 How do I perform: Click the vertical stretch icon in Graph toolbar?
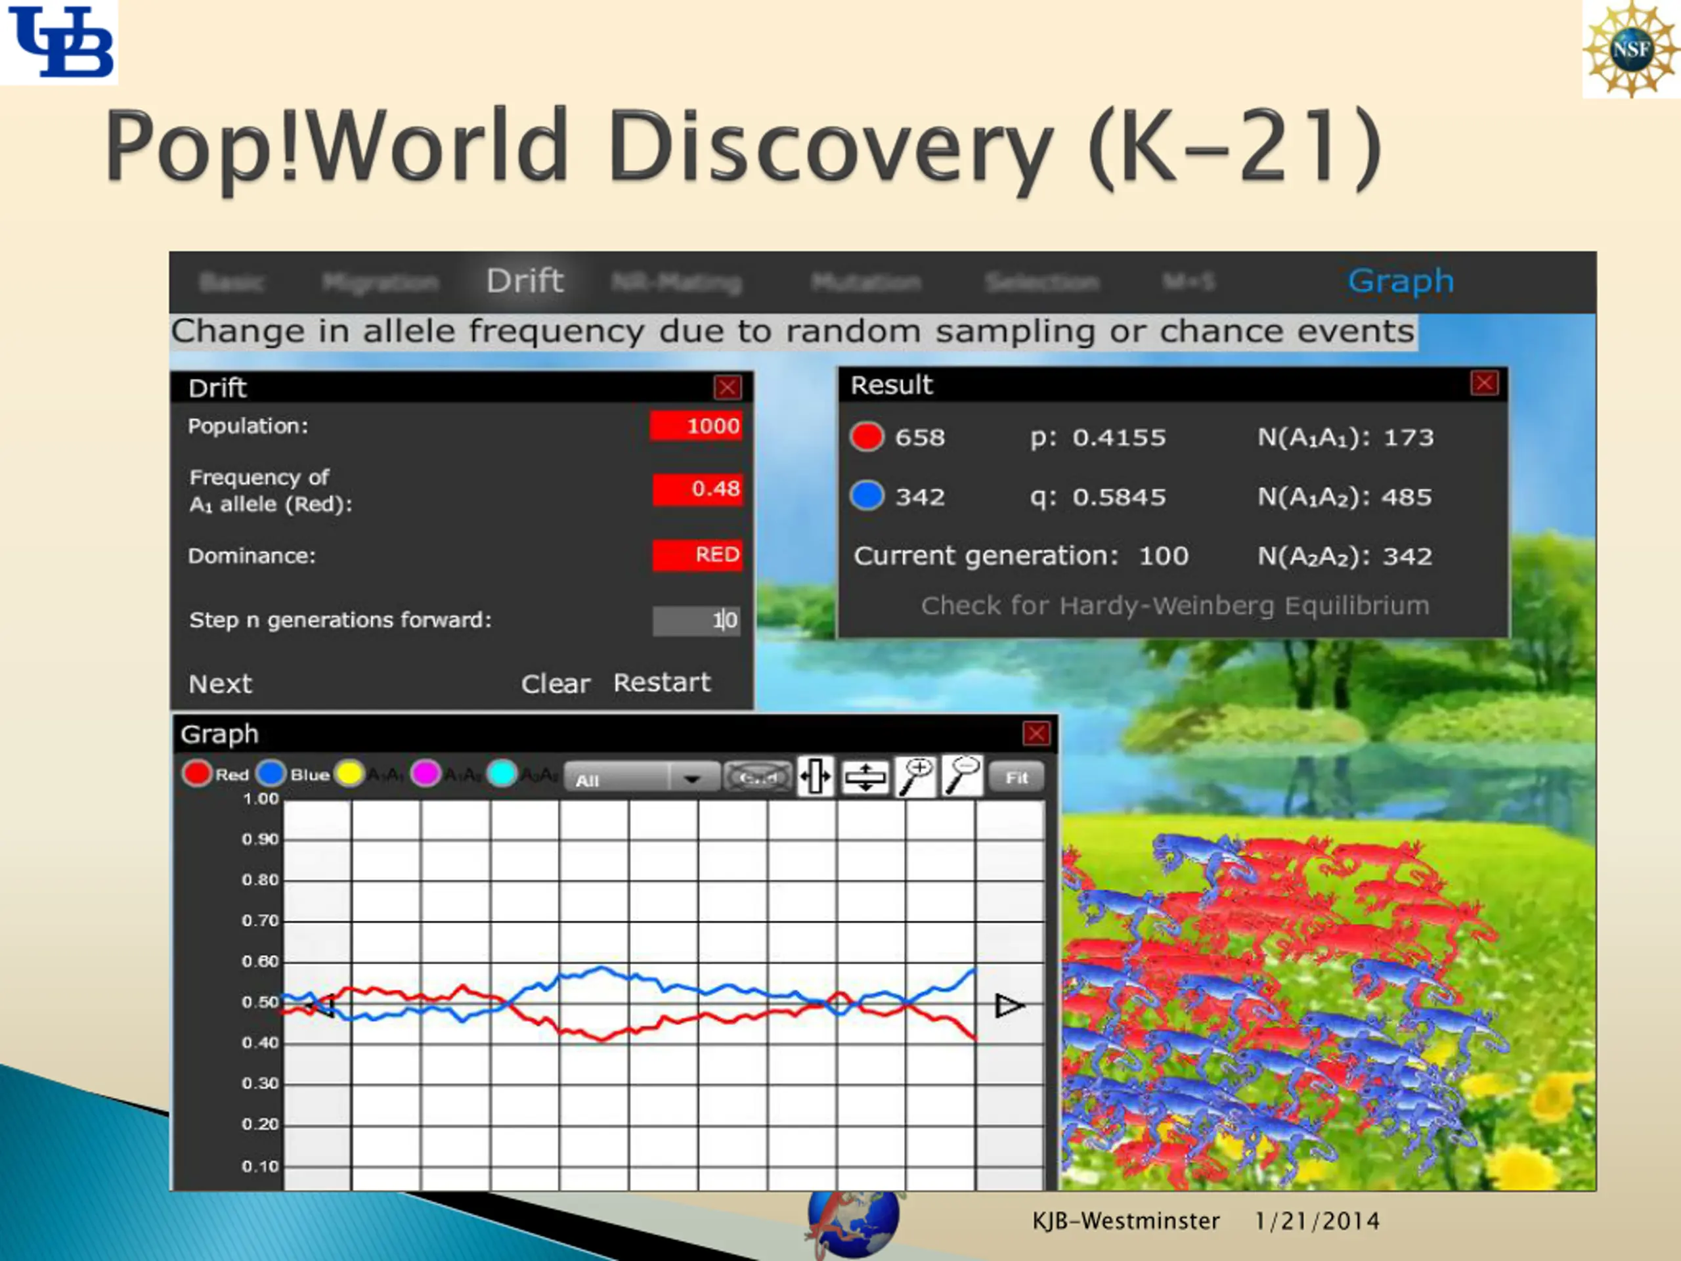coord(865,777)
